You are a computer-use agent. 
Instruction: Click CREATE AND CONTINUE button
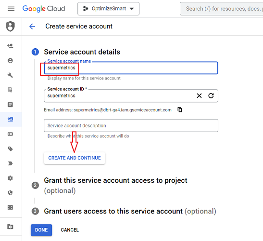point(75,158)
